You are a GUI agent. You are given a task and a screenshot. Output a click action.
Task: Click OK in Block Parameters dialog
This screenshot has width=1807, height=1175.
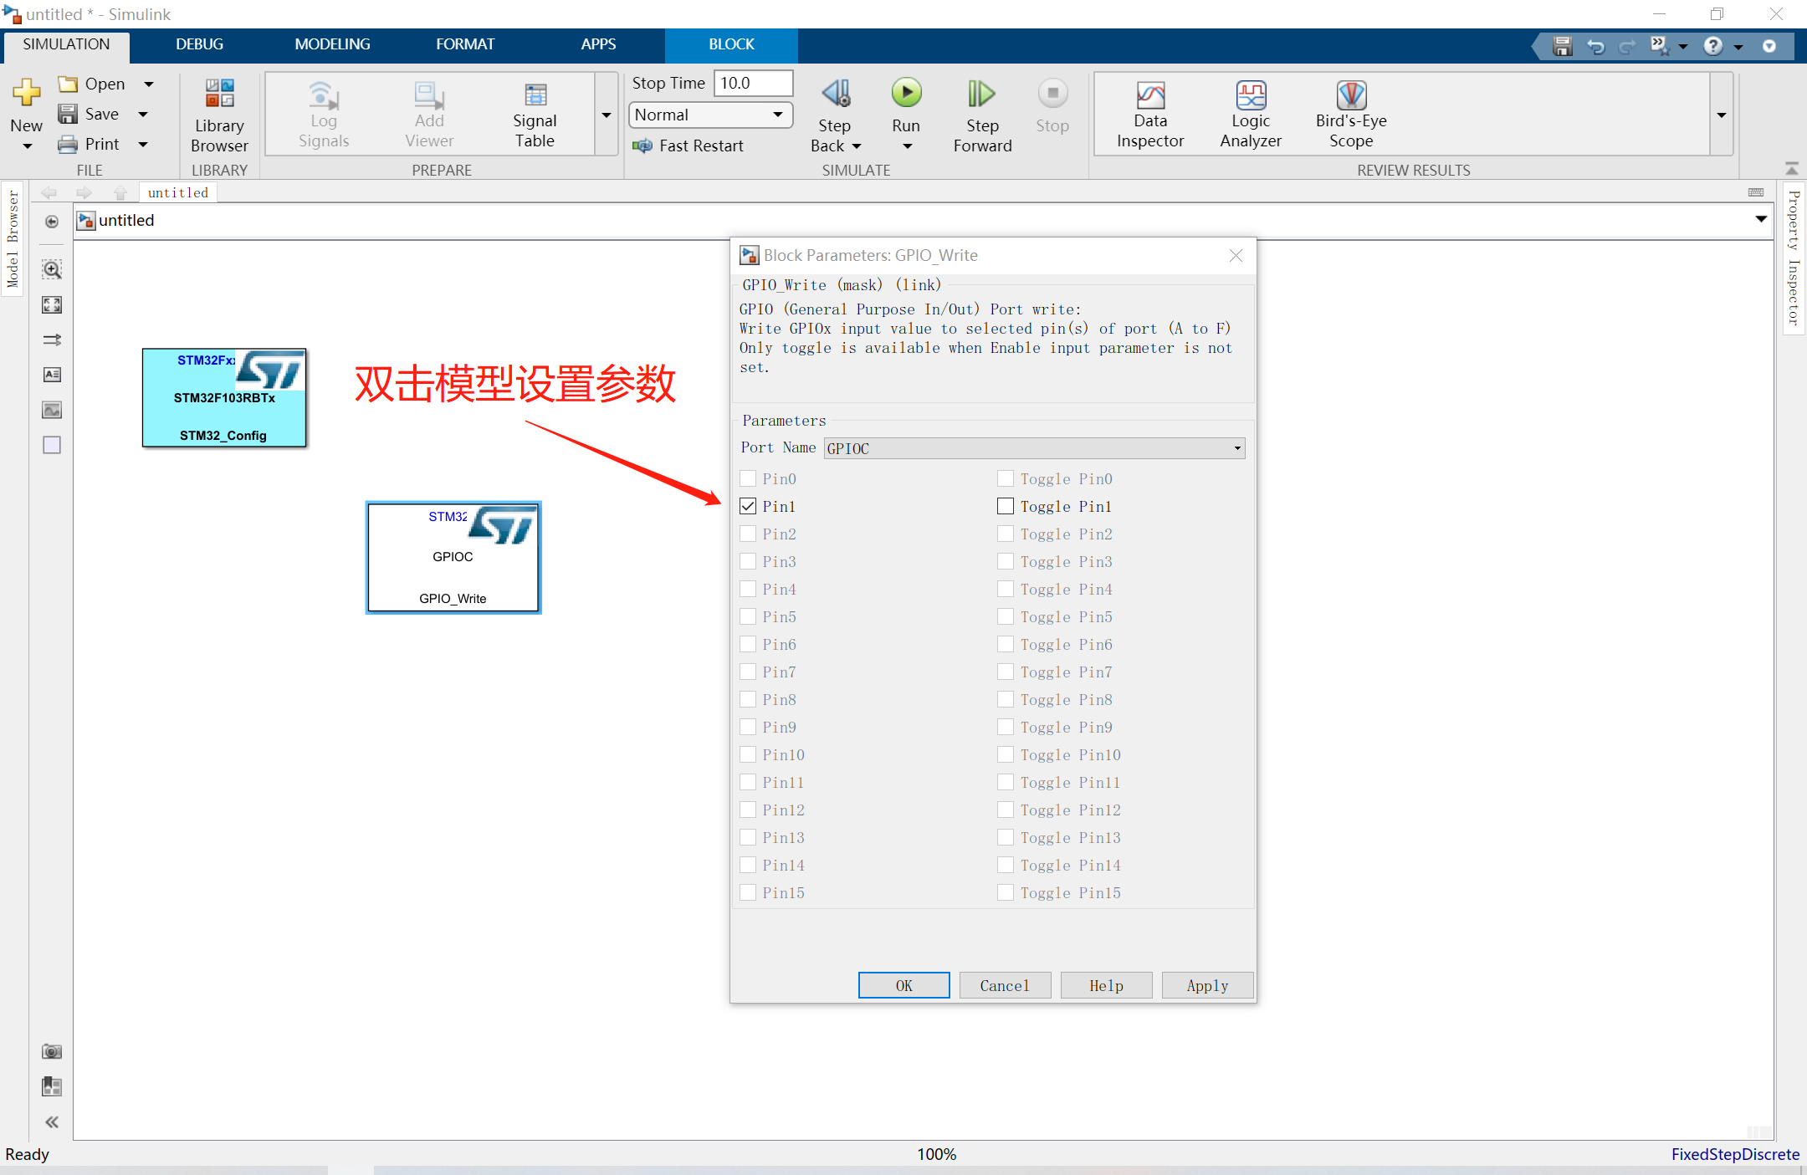(903, 985)
